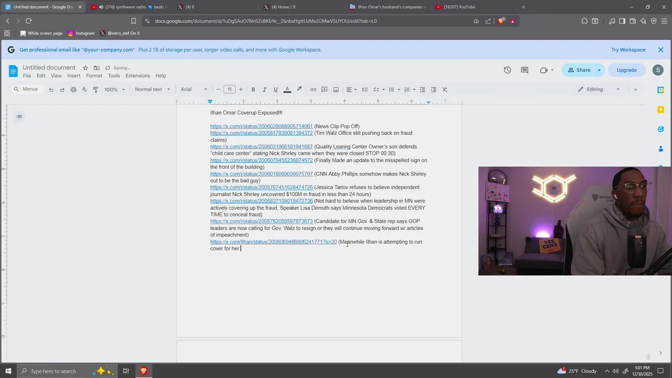The height and width of the screenshot is (378, 672).
Task: Open Task View on the Windows taskbar
Action: [x=126, y=371]
